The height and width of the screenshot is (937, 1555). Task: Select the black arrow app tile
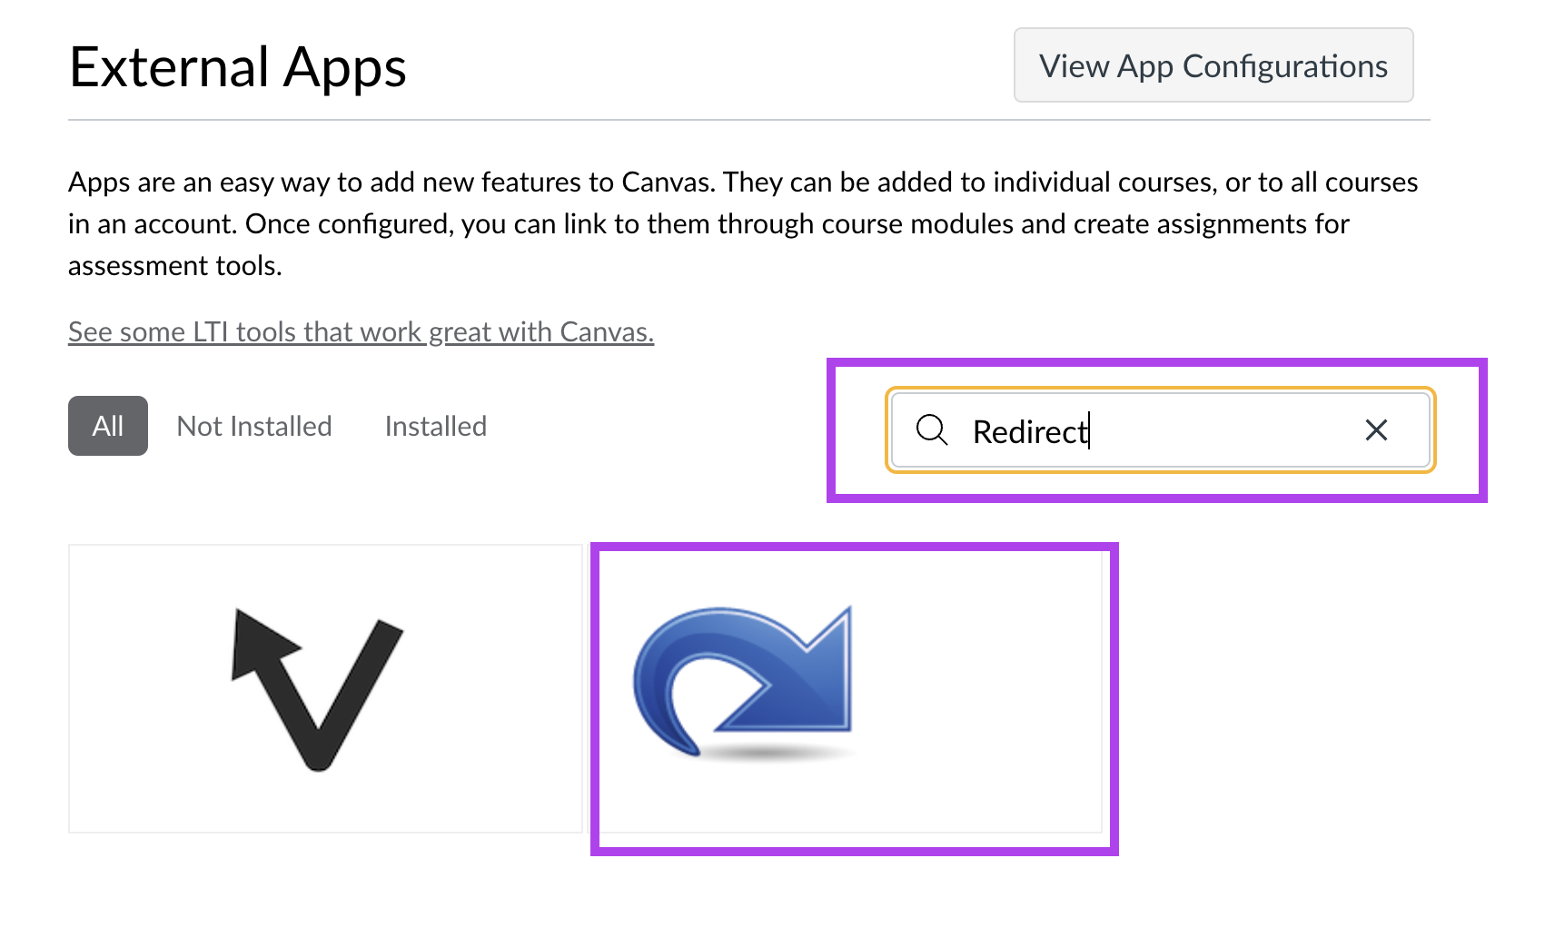tap(325, 689)
